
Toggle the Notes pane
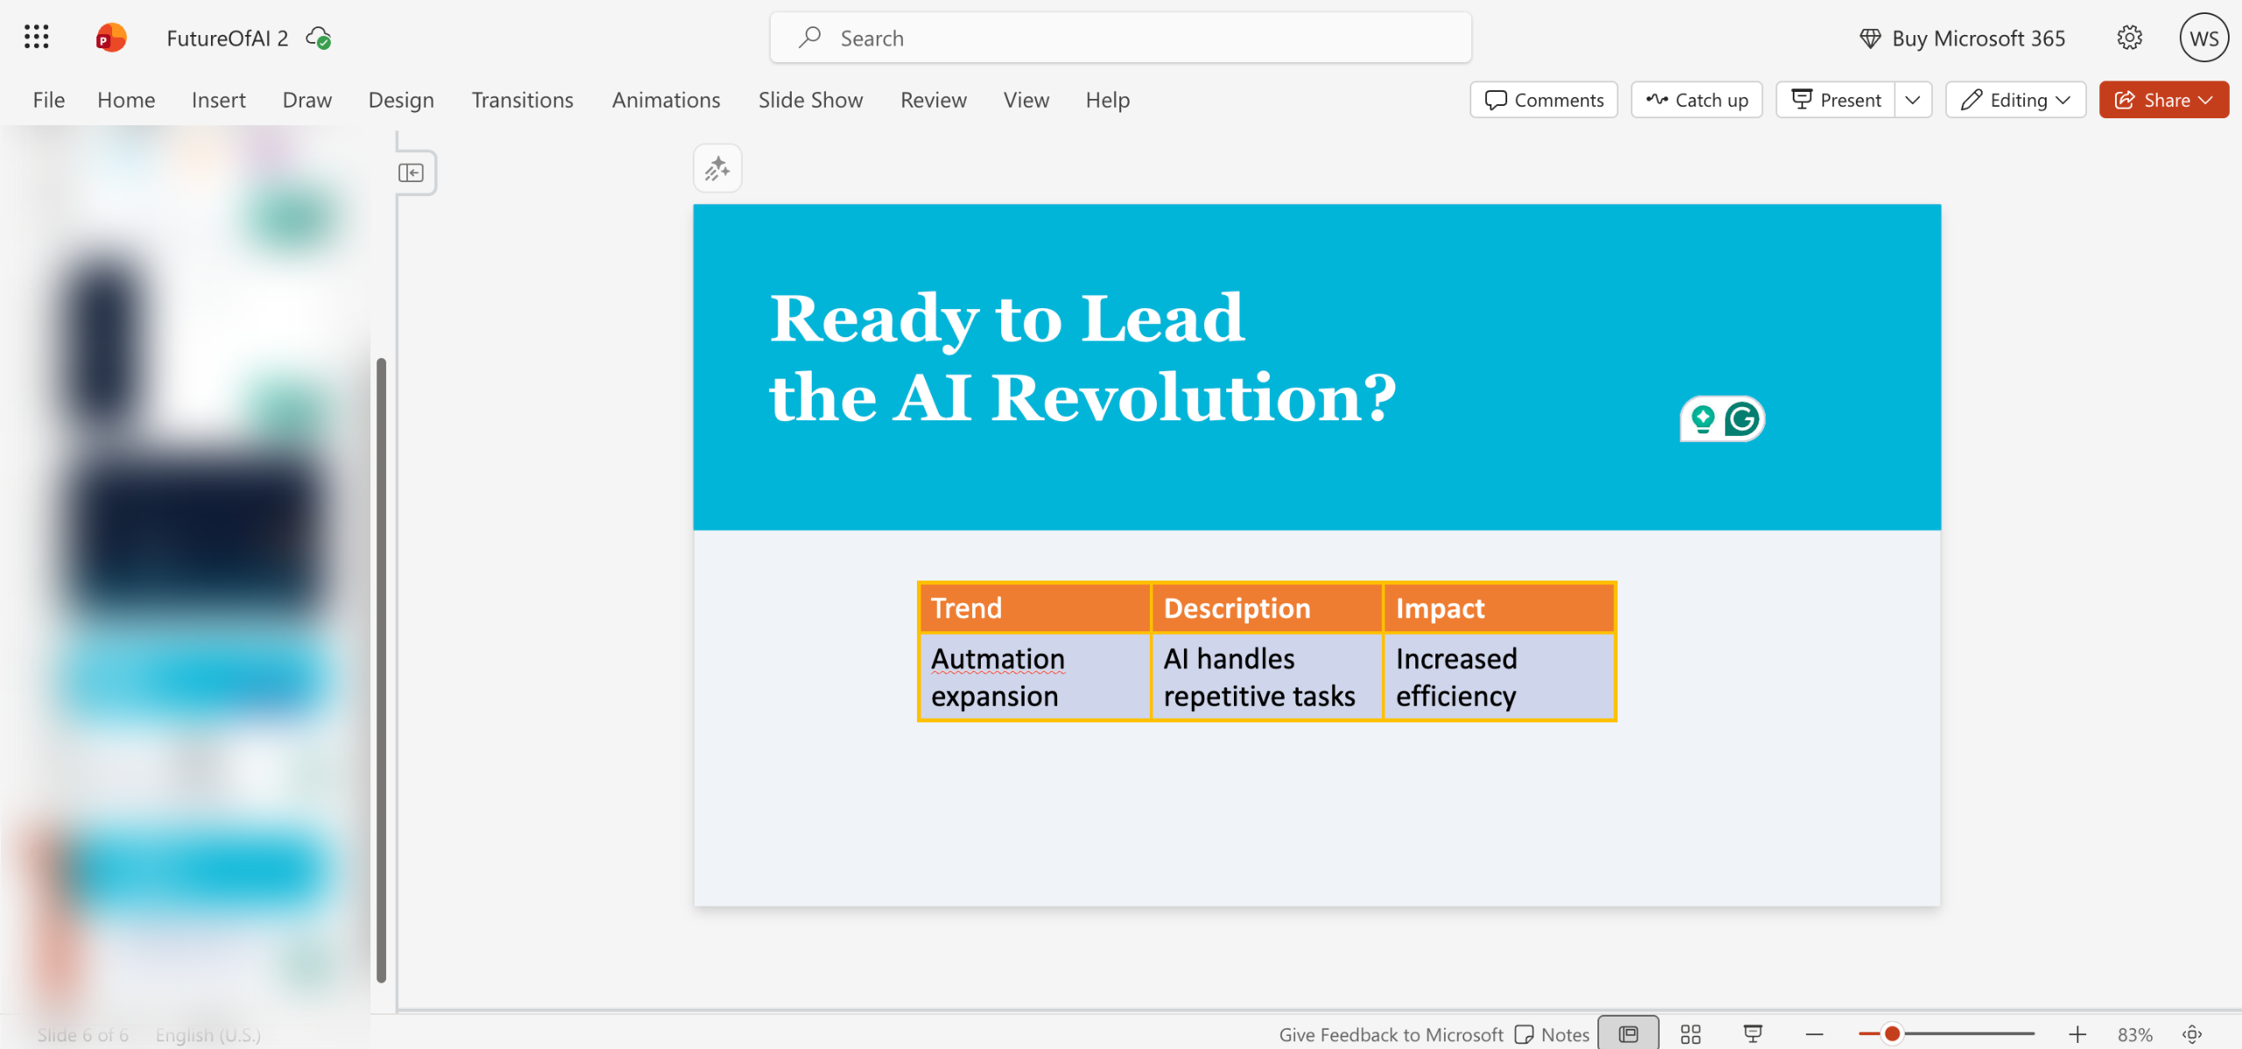(x=1552, y=1034)
